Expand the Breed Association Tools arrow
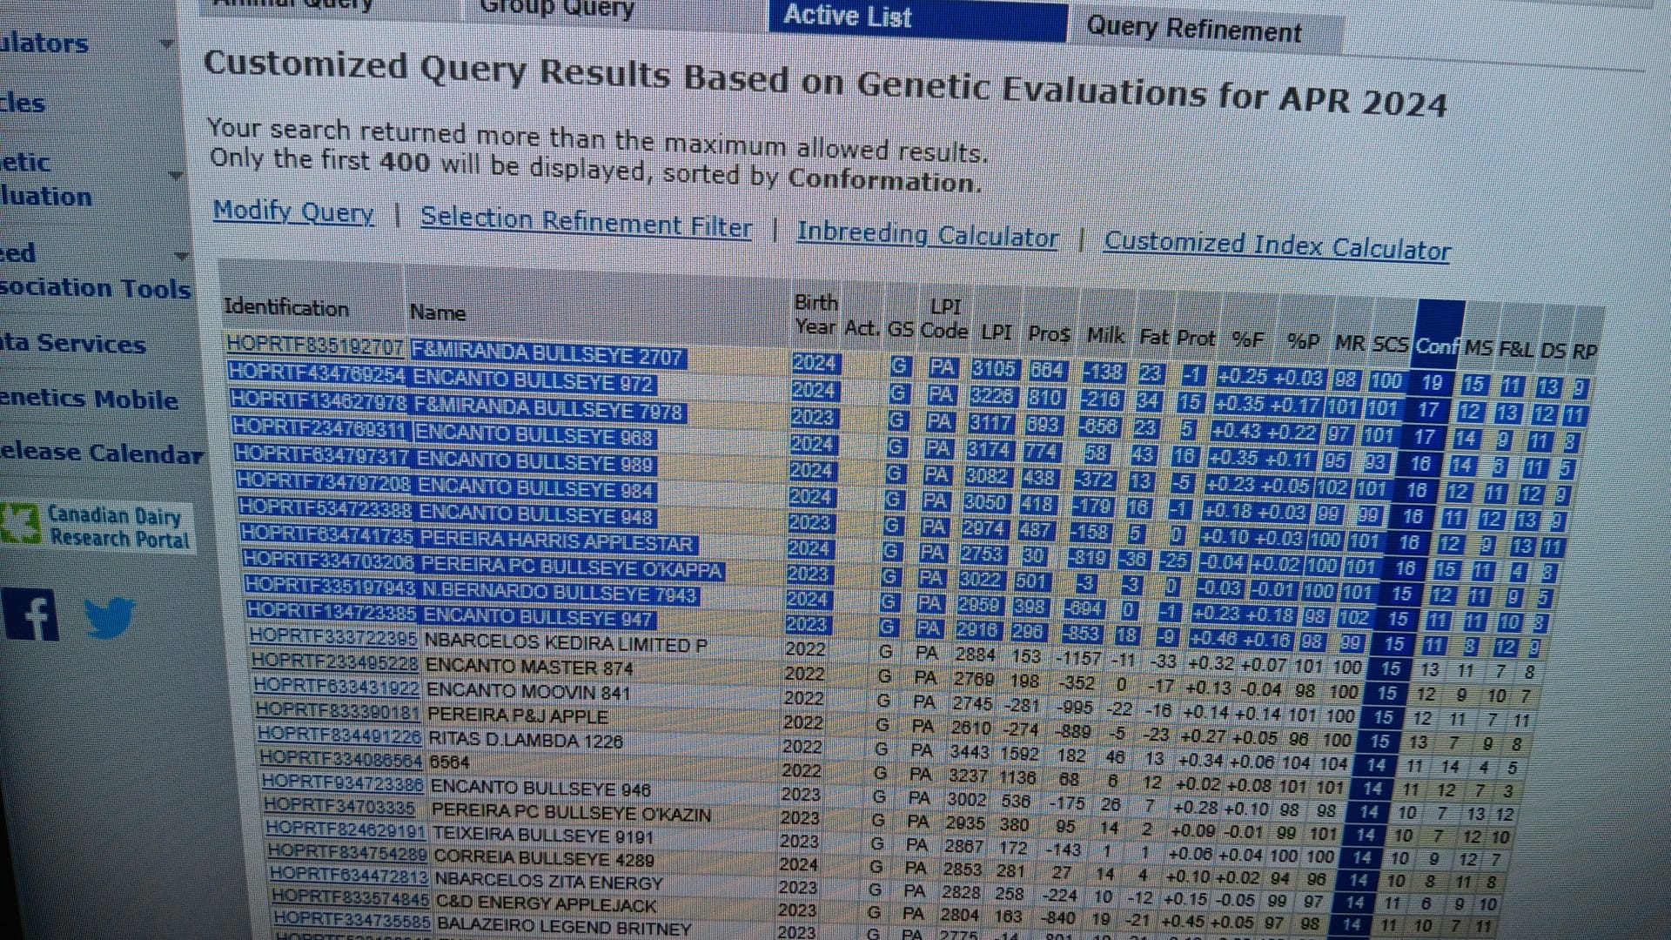This screenshot has height=940, width=1671. (x=182, y=256)
